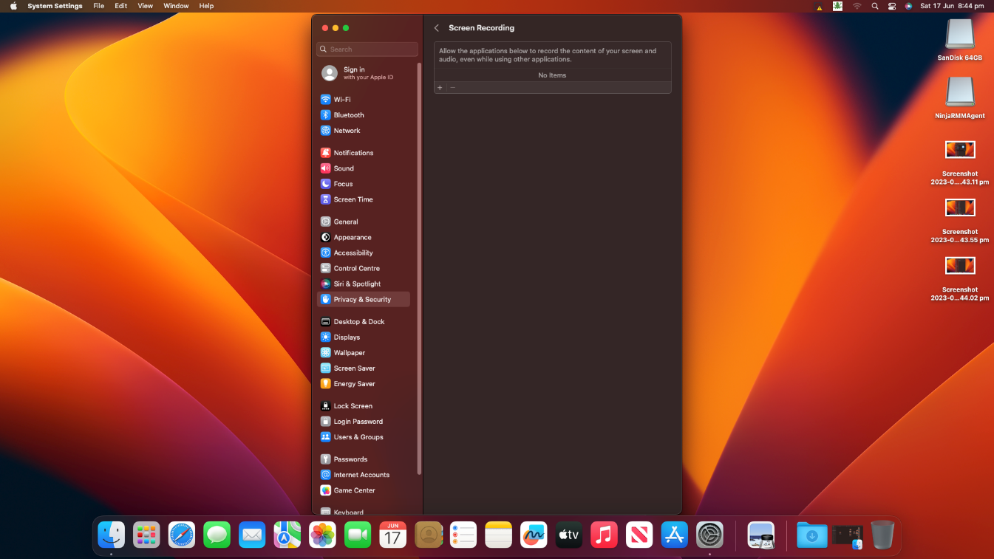Screen dimensions: 994x559
Task: Select Privacy & Security in sidebar
Action: click(363, 299)
